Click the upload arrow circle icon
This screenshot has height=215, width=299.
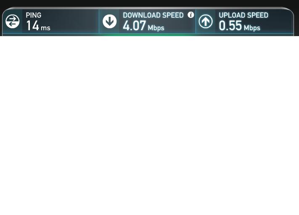click(x=206, y=21)
